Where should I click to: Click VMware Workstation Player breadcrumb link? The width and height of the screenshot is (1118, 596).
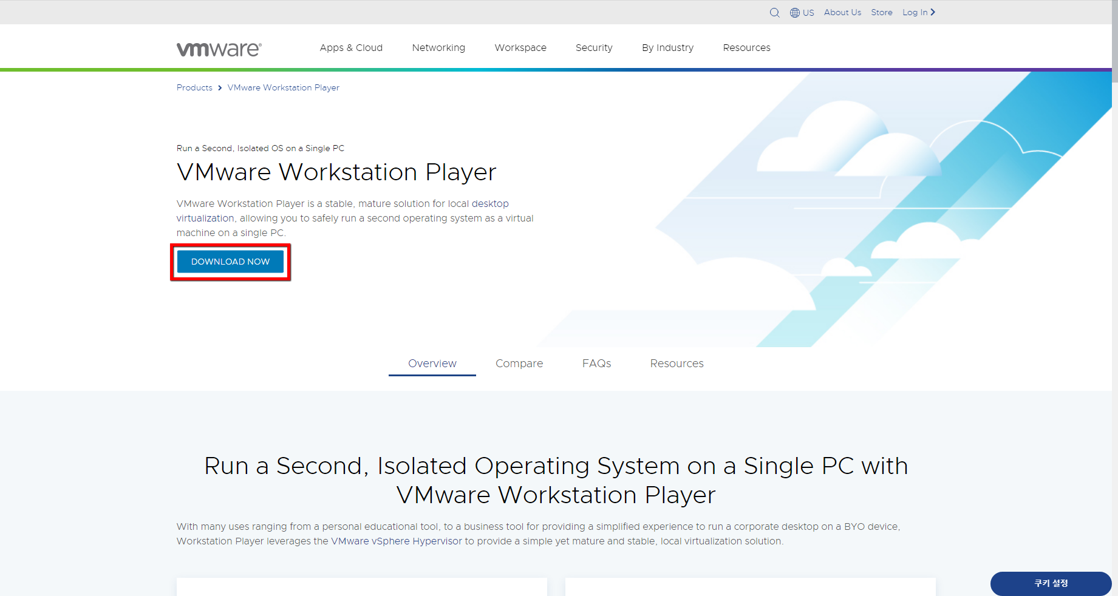coord(283,87)
